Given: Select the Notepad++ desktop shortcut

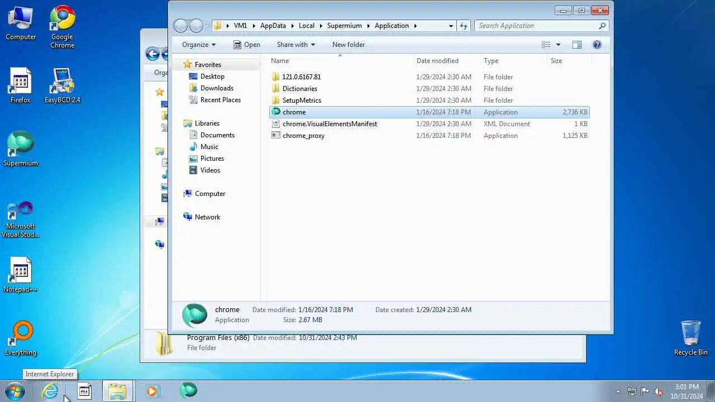Looking at the screenshot, I should click(x=21, y=275).
